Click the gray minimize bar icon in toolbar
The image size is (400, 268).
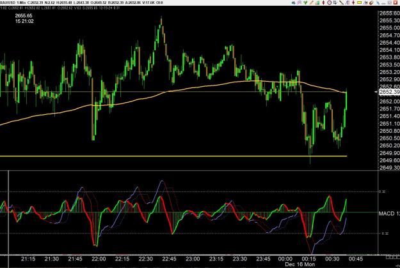pyautogui.click(x=383, y=3)
